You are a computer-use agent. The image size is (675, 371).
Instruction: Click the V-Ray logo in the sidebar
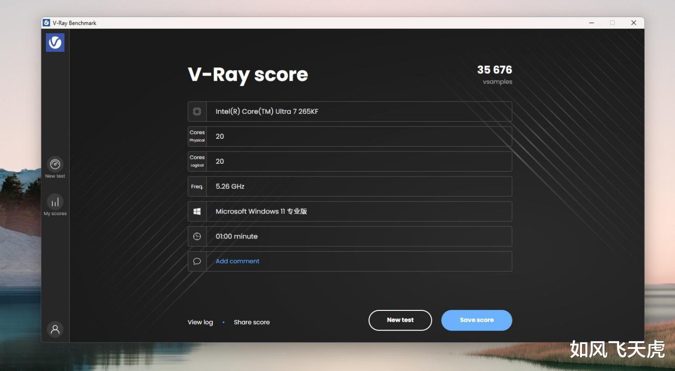click(x=55, y=43)
